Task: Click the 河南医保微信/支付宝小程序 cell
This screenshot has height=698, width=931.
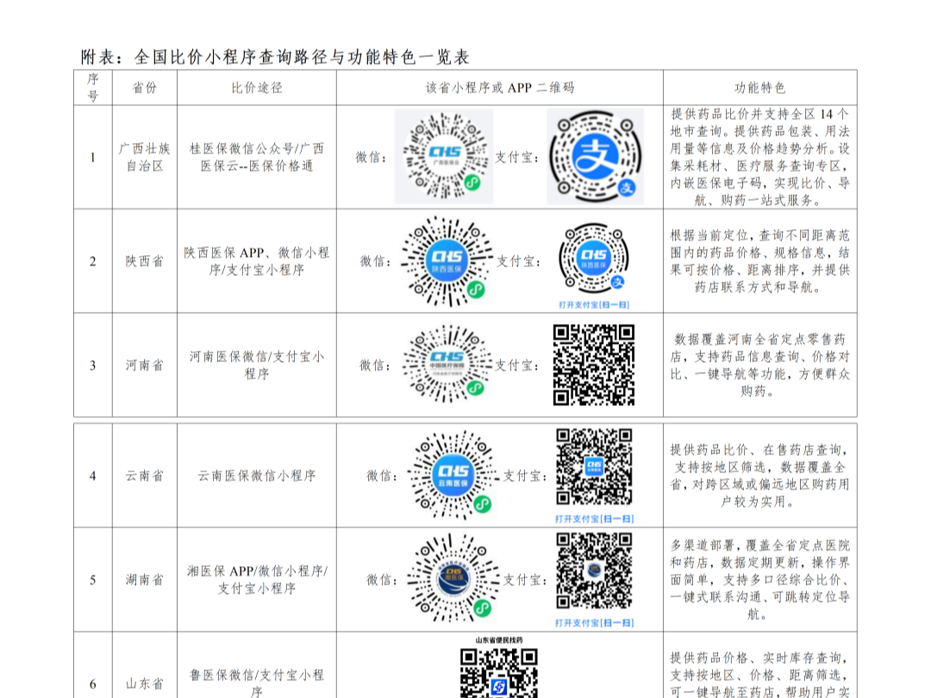Action: pyautogui.click(x=257, y=365)
